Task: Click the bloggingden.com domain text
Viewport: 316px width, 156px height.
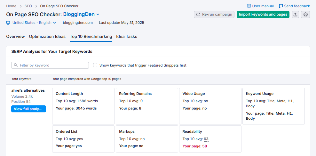Action: (78, 23)
